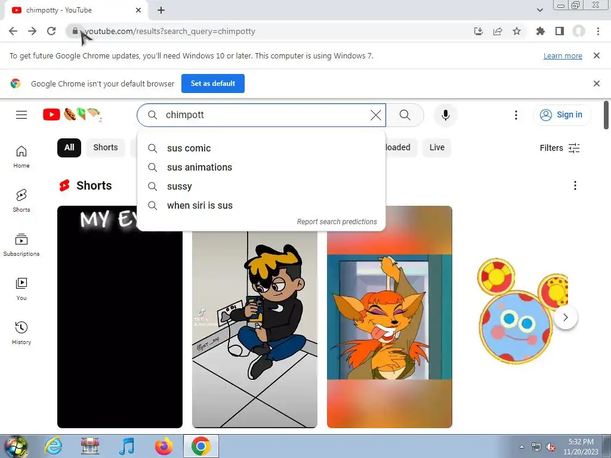Viewport: 611px width, 458px height.
Task: Select the Shorts filter chip
Action: pyautogui.click(x=105, y=148)
